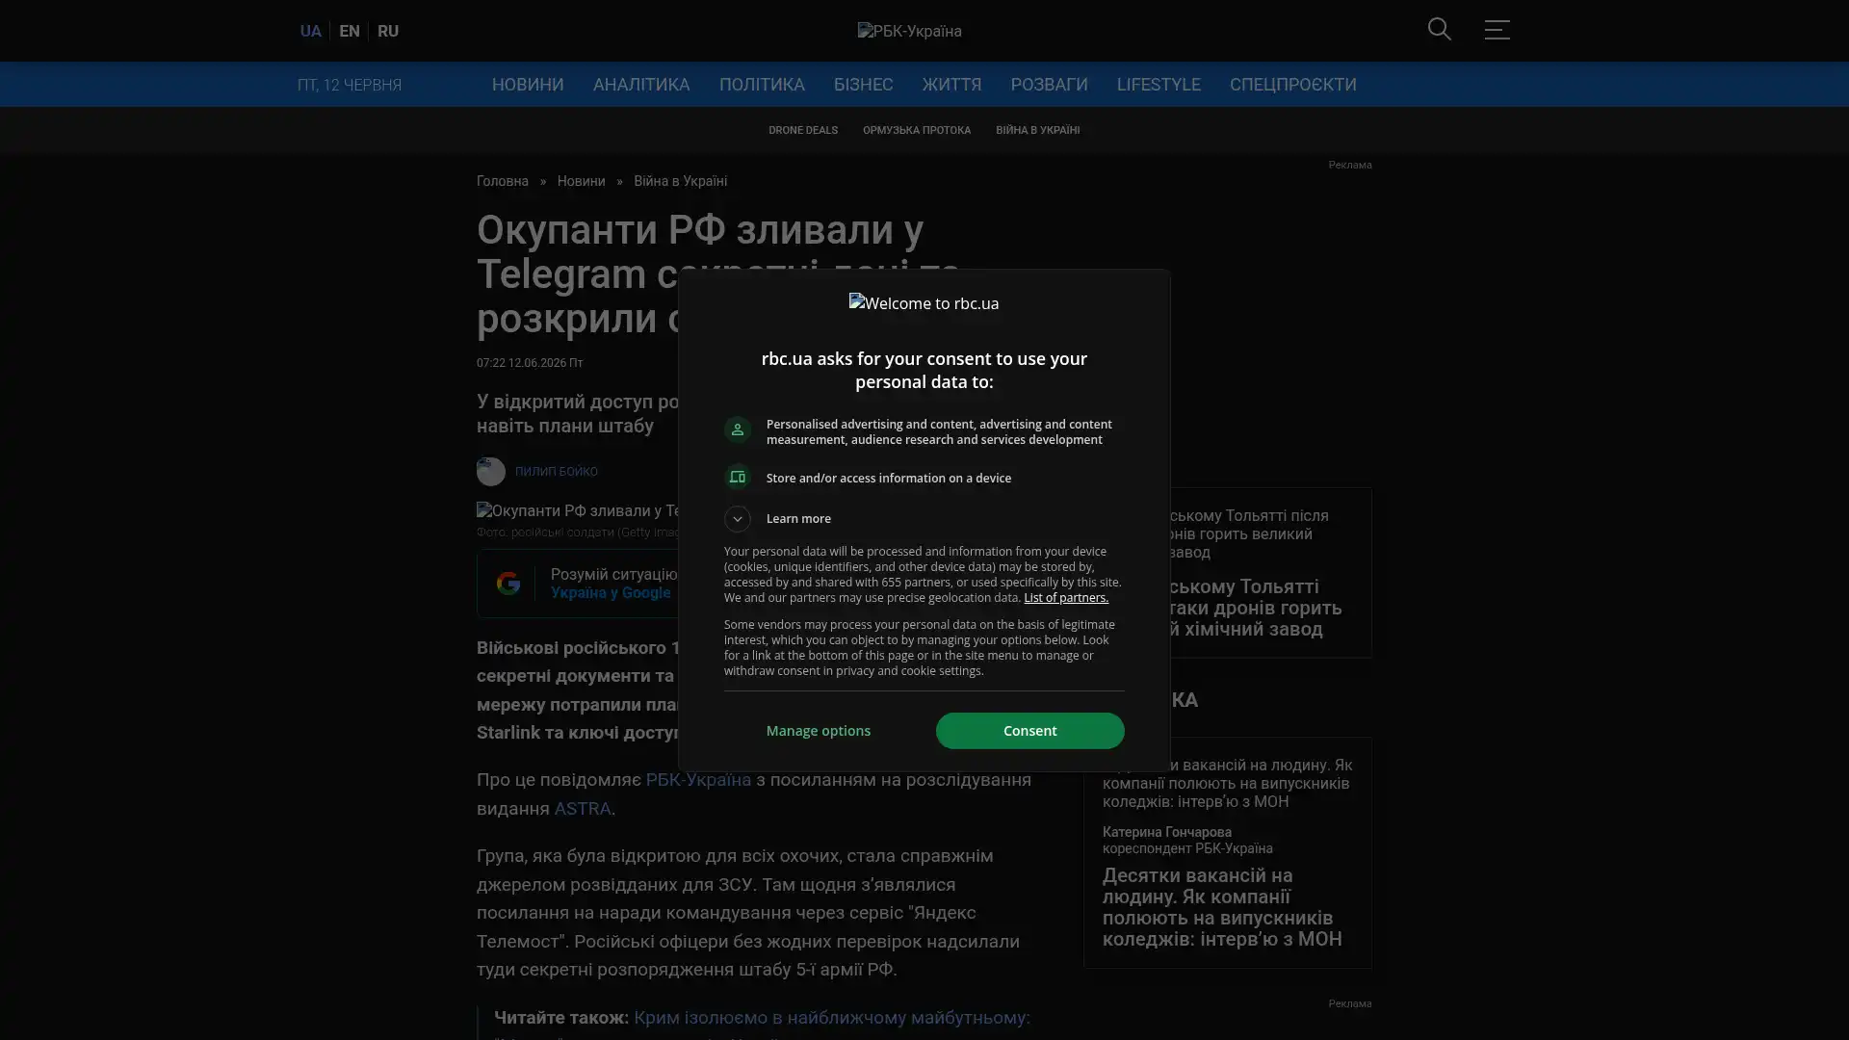Click author avatar of Пилип Бойко
1849x1040 pixels.
click(x=490, y=472)
